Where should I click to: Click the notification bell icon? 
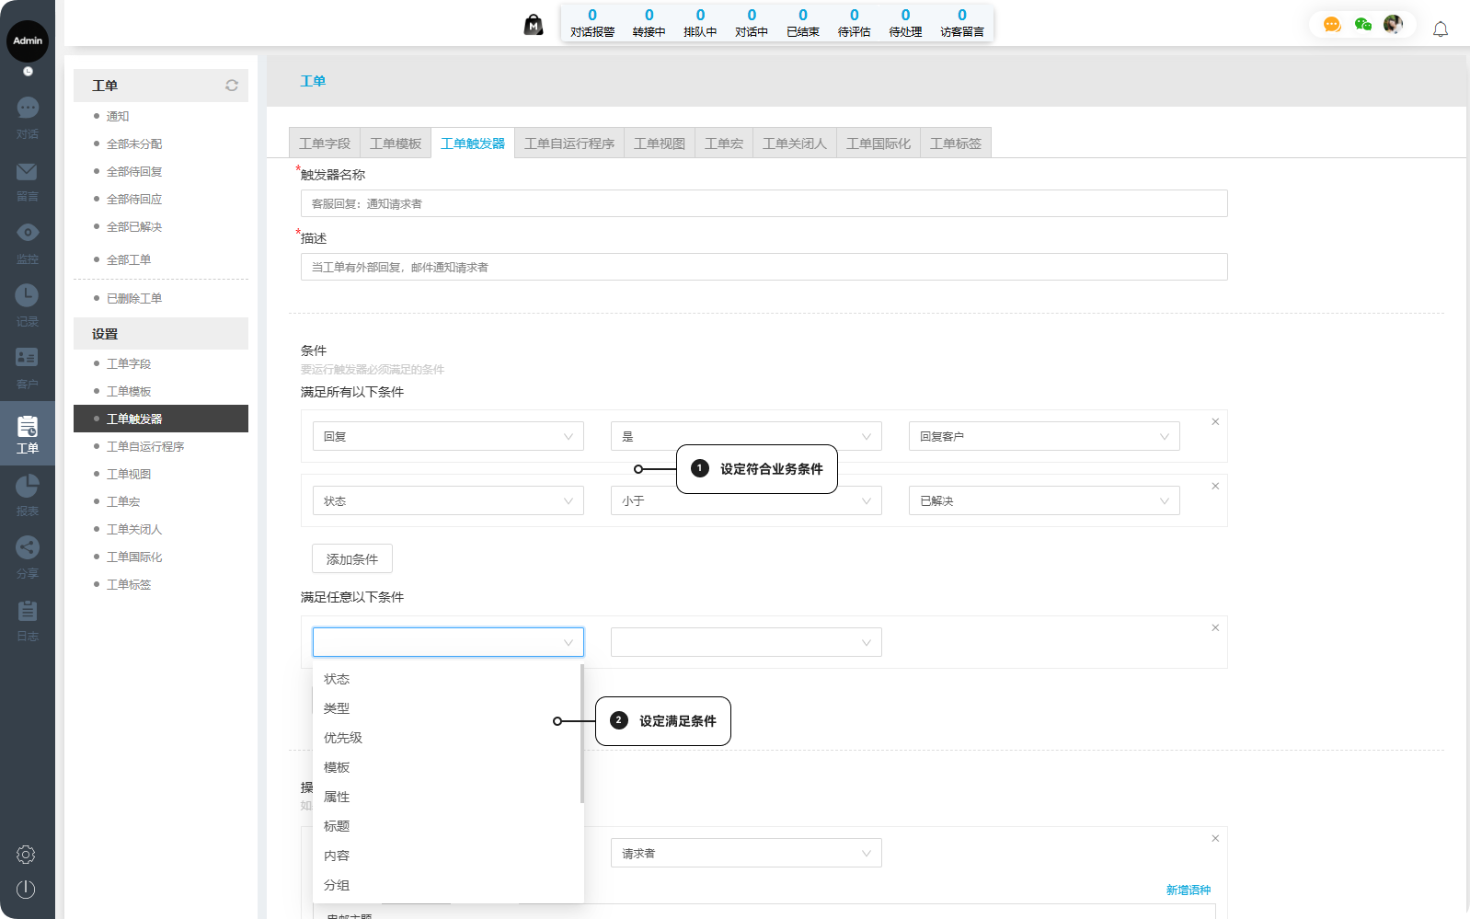1441,29
